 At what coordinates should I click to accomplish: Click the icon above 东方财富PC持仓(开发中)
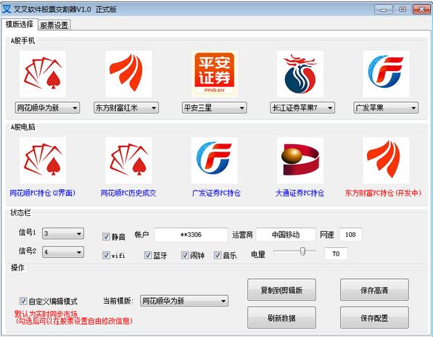(386, 160)
